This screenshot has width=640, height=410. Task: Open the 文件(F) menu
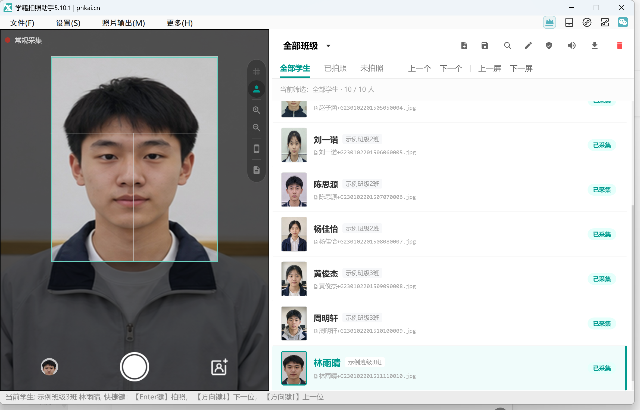(x=22, y=23)
